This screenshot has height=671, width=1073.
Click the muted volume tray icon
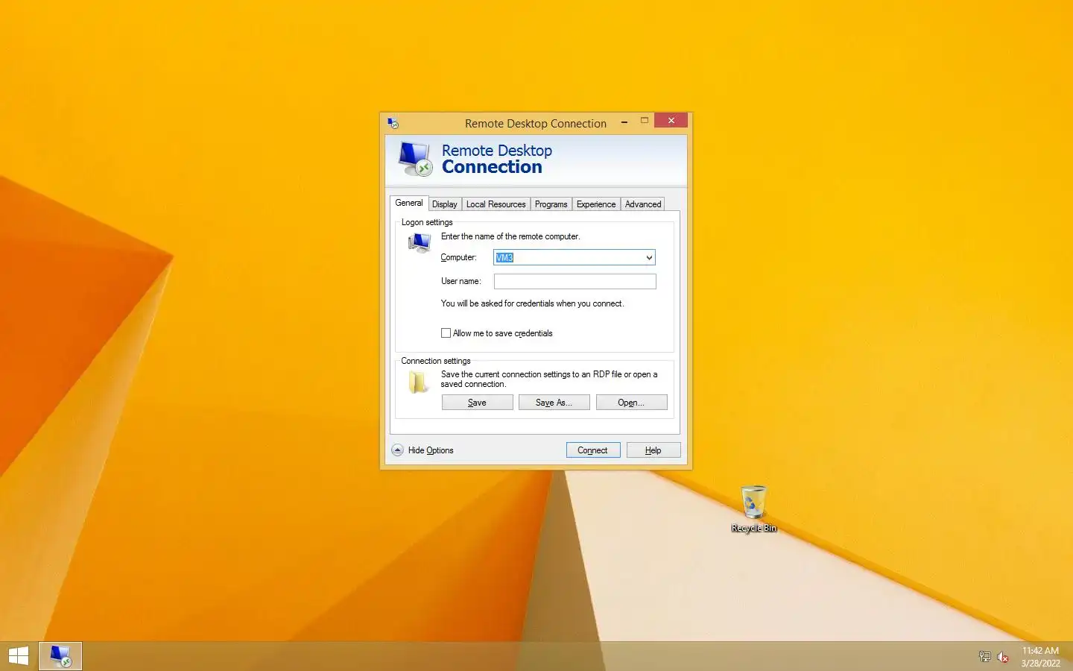coord(1003,657)
